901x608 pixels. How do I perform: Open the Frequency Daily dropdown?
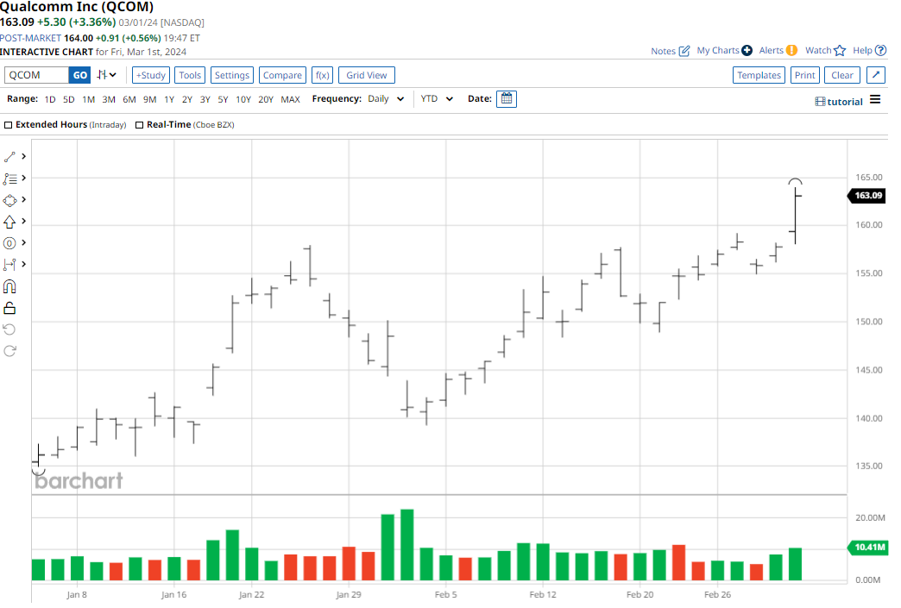pyautogui.click(x=386, y=99)
